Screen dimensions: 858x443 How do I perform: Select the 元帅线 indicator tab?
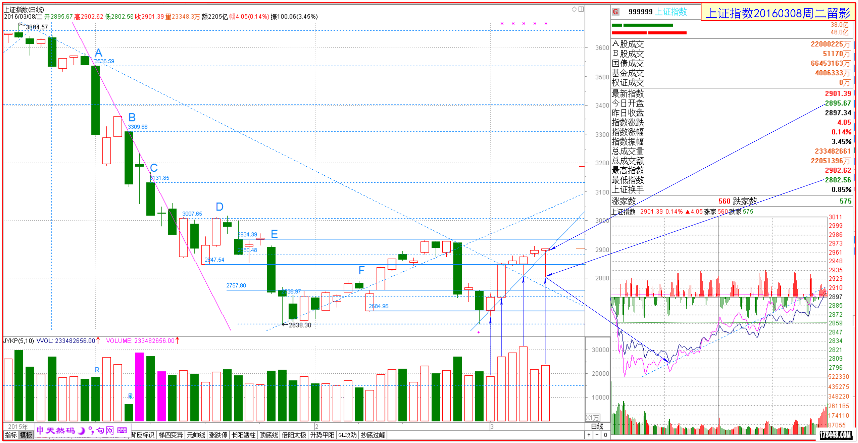tap(196, 435)
